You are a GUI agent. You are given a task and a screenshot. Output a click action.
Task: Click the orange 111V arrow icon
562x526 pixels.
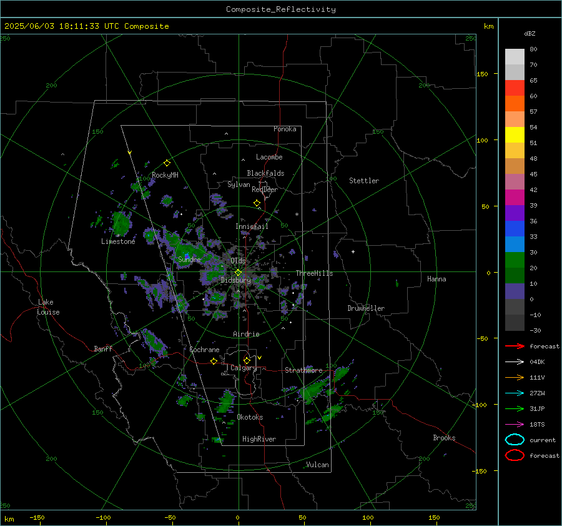(515, 377)
